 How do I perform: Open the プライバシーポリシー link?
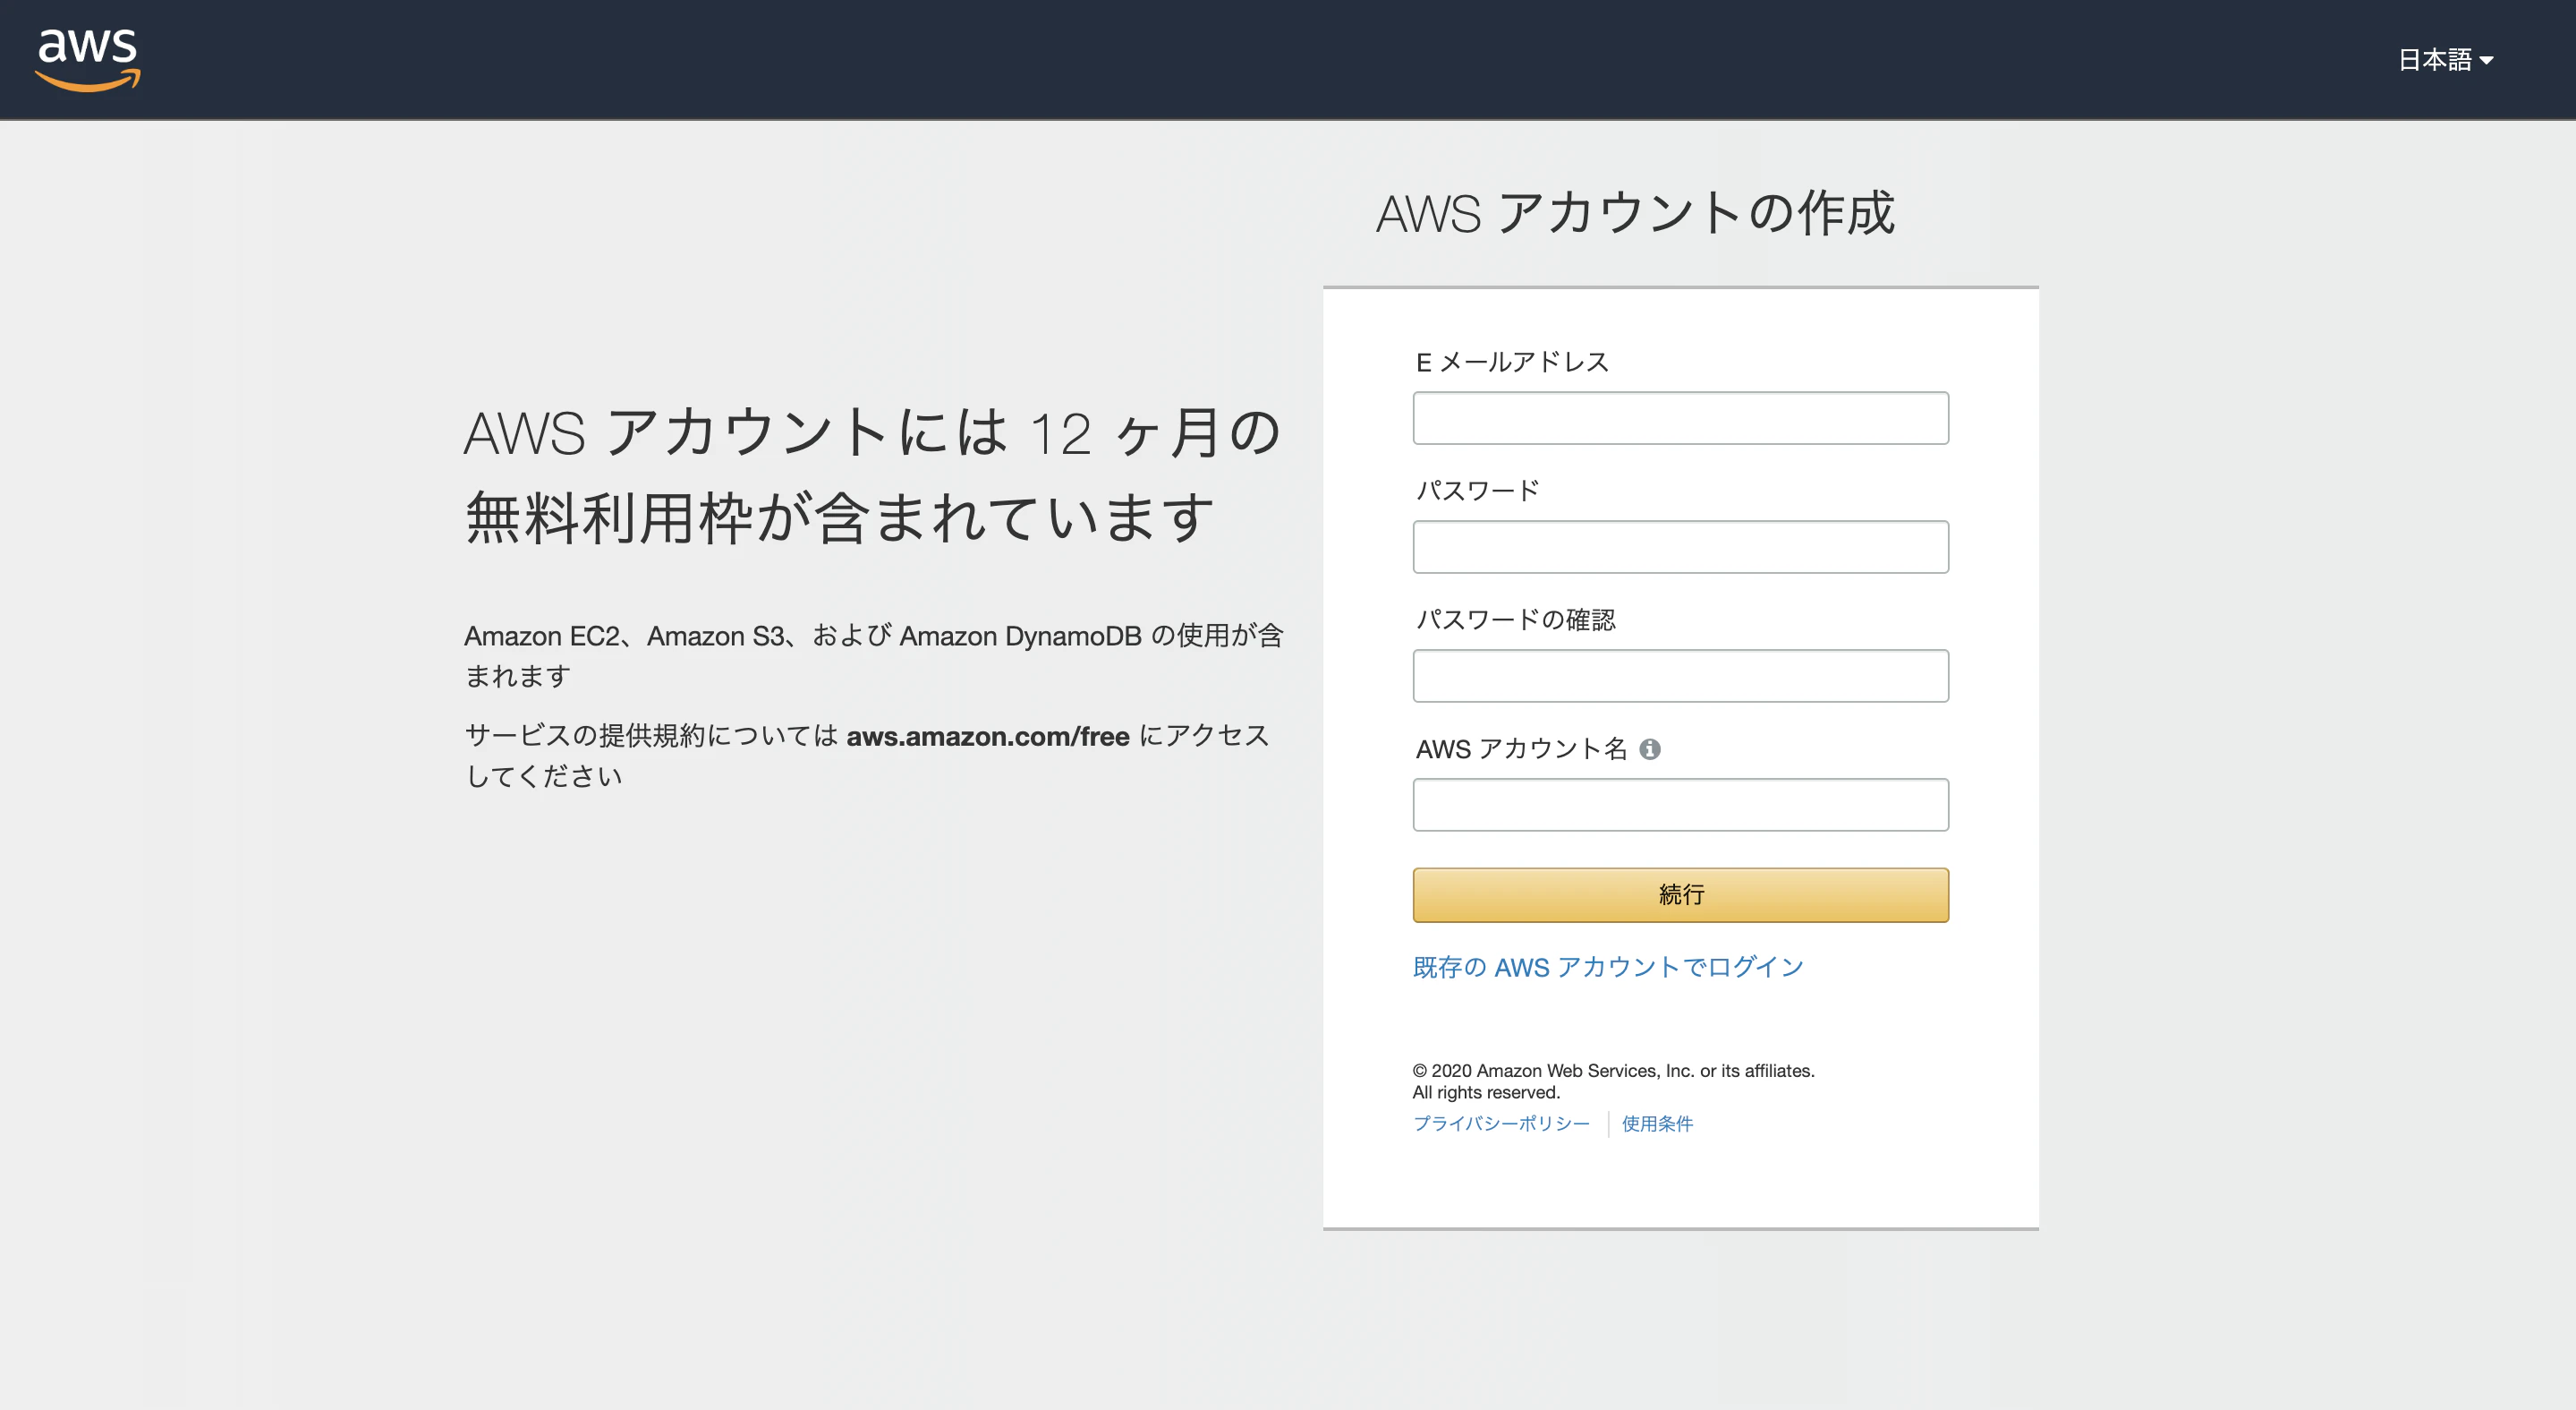1501,1123
